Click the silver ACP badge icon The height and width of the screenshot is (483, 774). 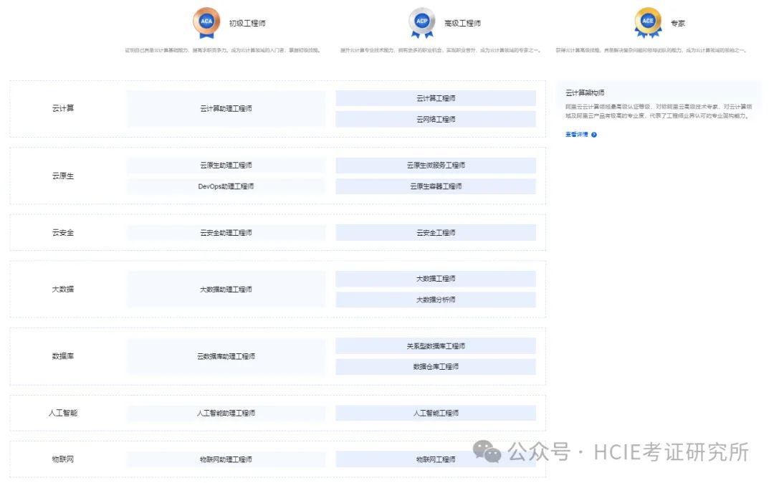click(x=421, y=22)
